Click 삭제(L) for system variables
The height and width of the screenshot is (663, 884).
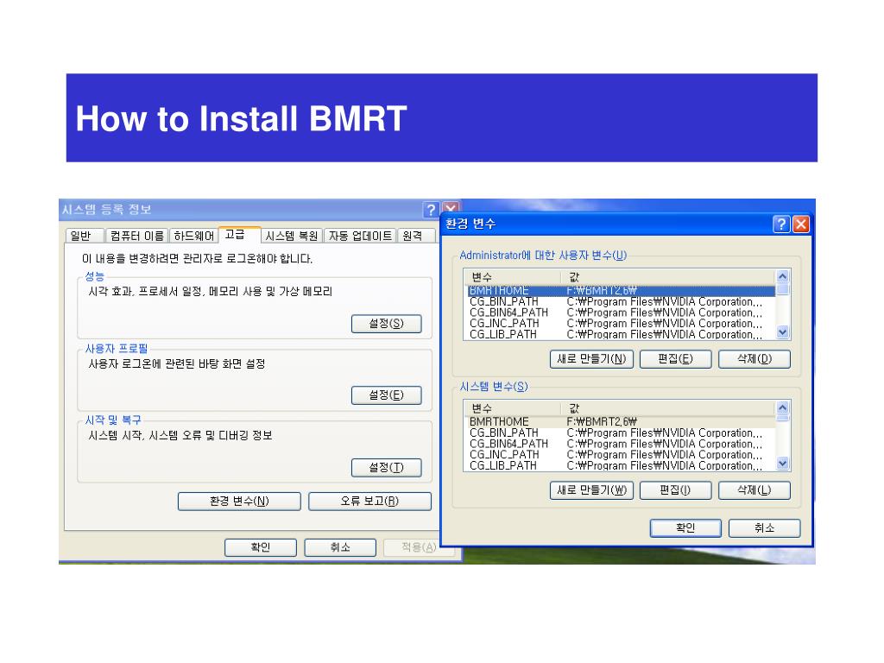(x=755, y=490)
